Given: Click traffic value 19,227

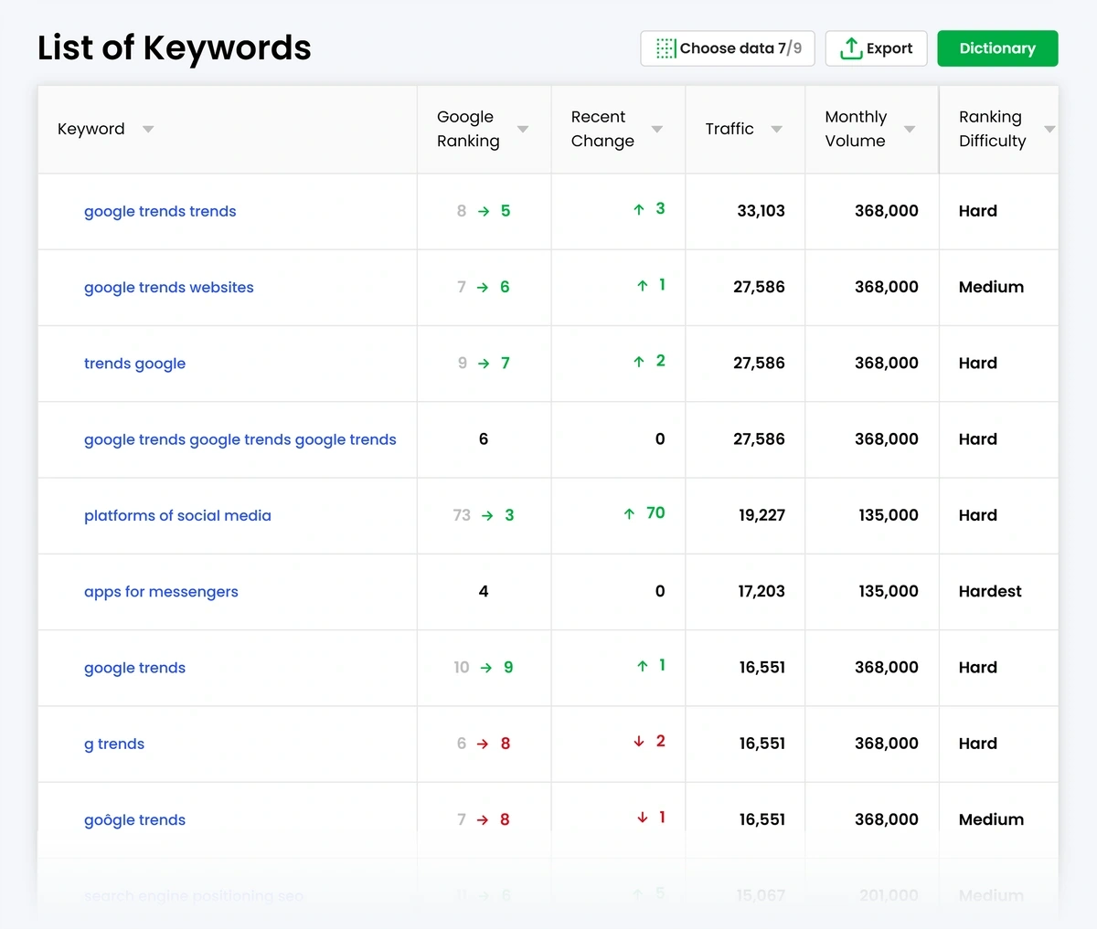Looking at the screenshot, I should [762, 515].
